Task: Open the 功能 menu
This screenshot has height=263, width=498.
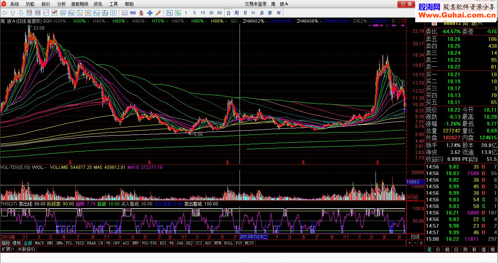Action: click(30, 4)
